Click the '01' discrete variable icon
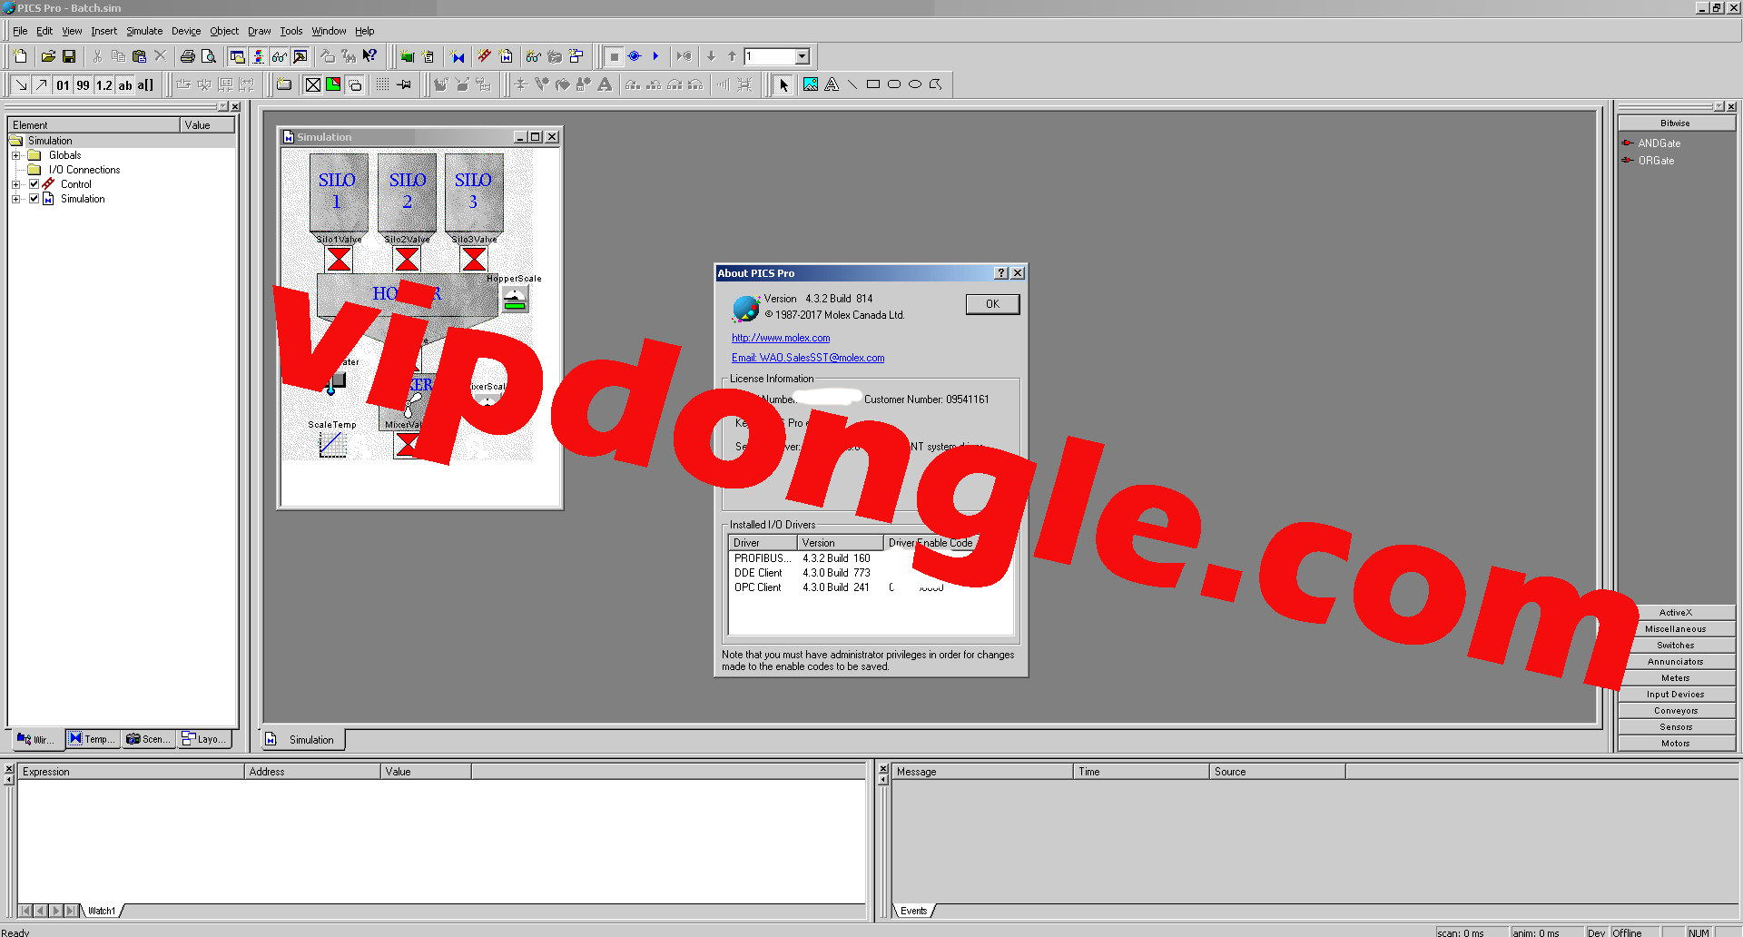Image resolution: width=1743 pixels, height=937 pixels. [63, 85]
